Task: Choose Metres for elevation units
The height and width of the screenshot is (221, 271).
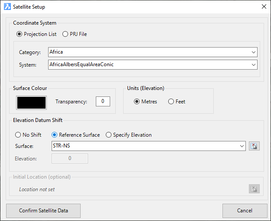Action: tap(137, 102)
